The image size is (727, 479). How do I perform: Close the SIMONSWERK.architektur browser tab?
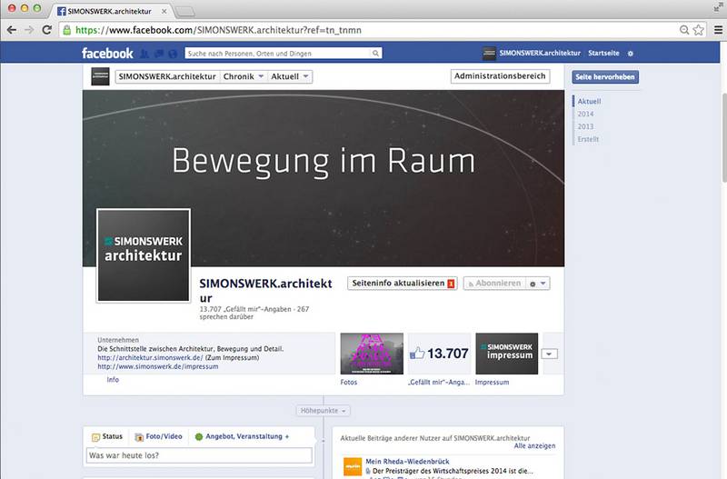point(164,11)
